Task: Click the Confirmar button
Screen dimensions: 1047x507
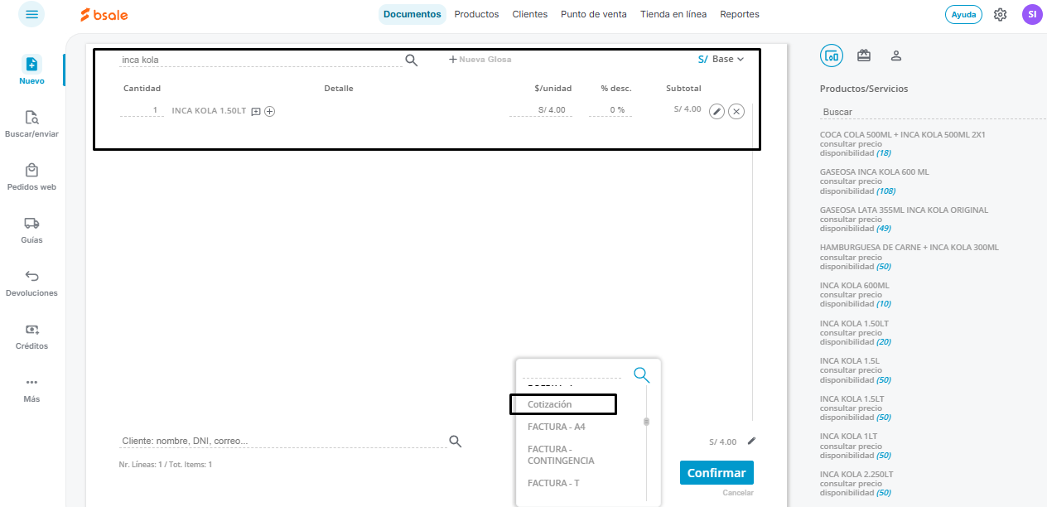Action: click(716, 473)
